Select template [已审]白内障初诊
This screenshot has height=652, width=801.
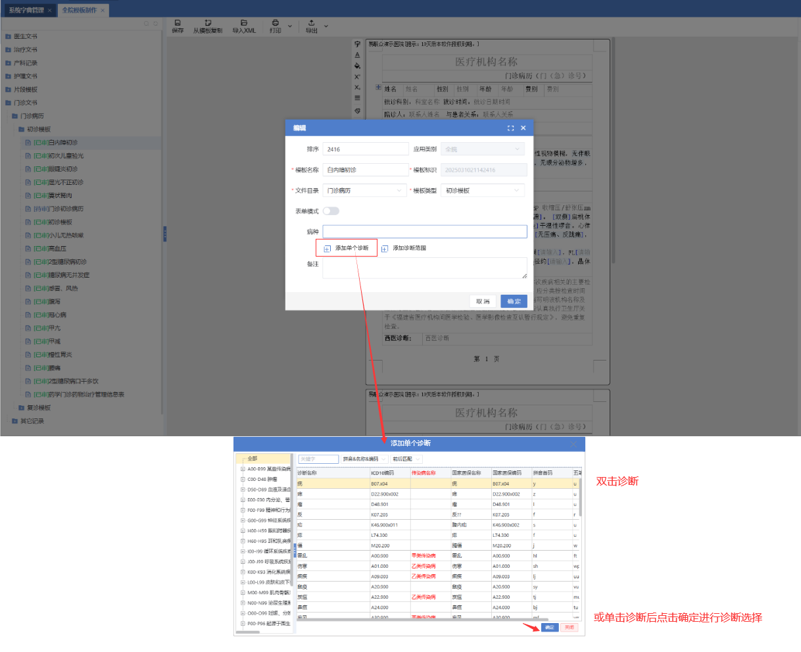pyautogui.click(x=56, y=143)
